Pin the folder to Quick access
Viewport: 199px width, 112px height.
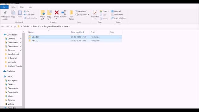point(5,15)
